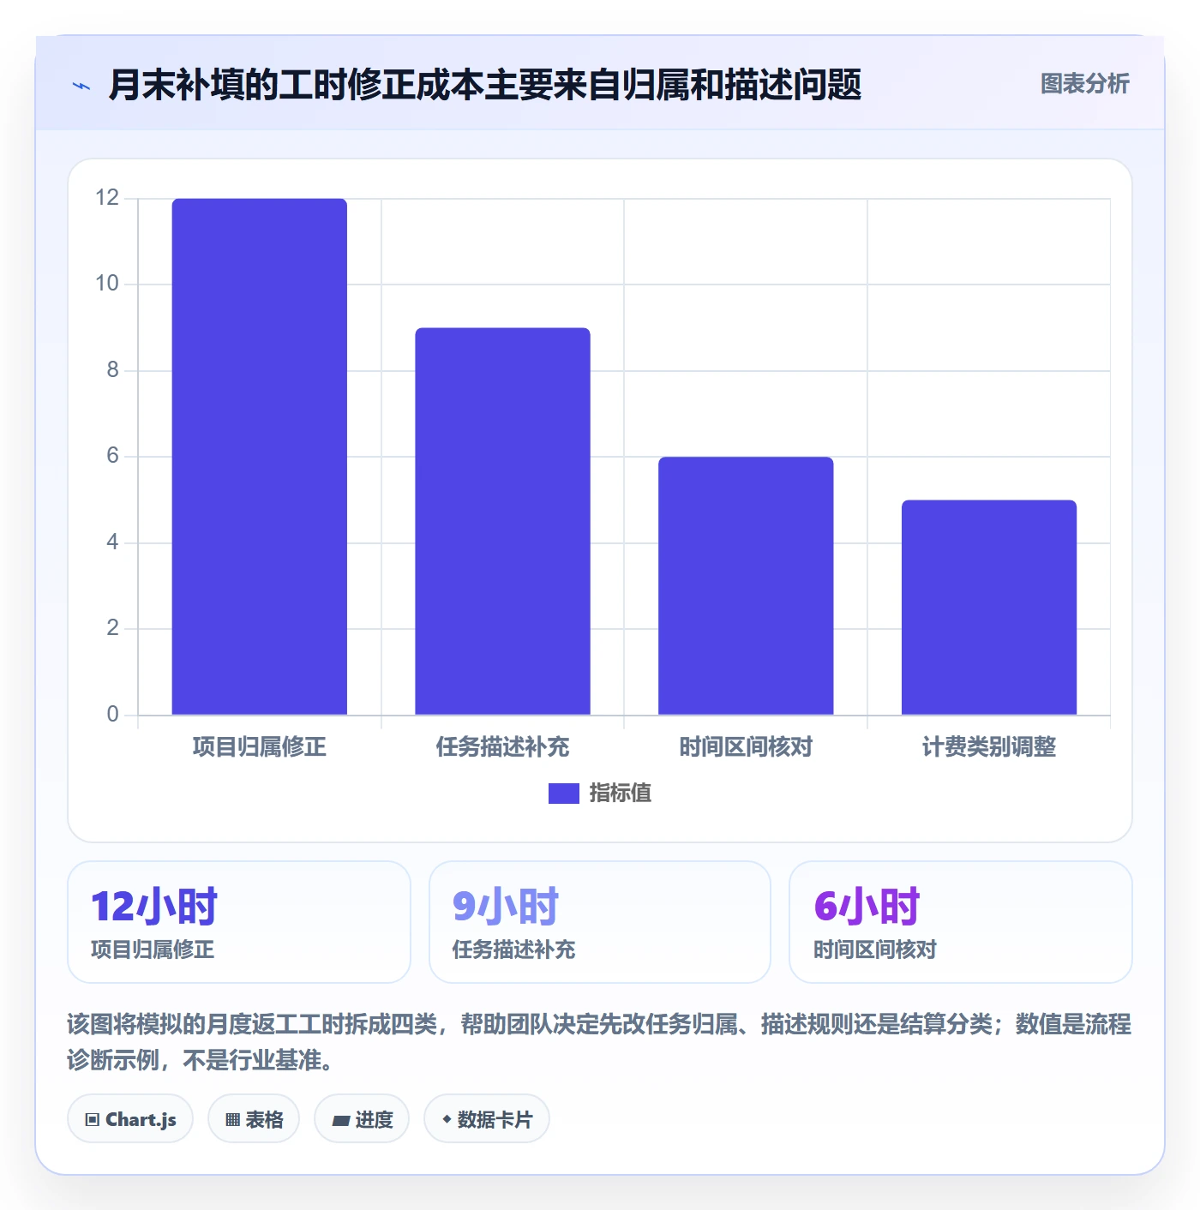
Task: Click the y-axis value 8
Action: coord(112,370)
